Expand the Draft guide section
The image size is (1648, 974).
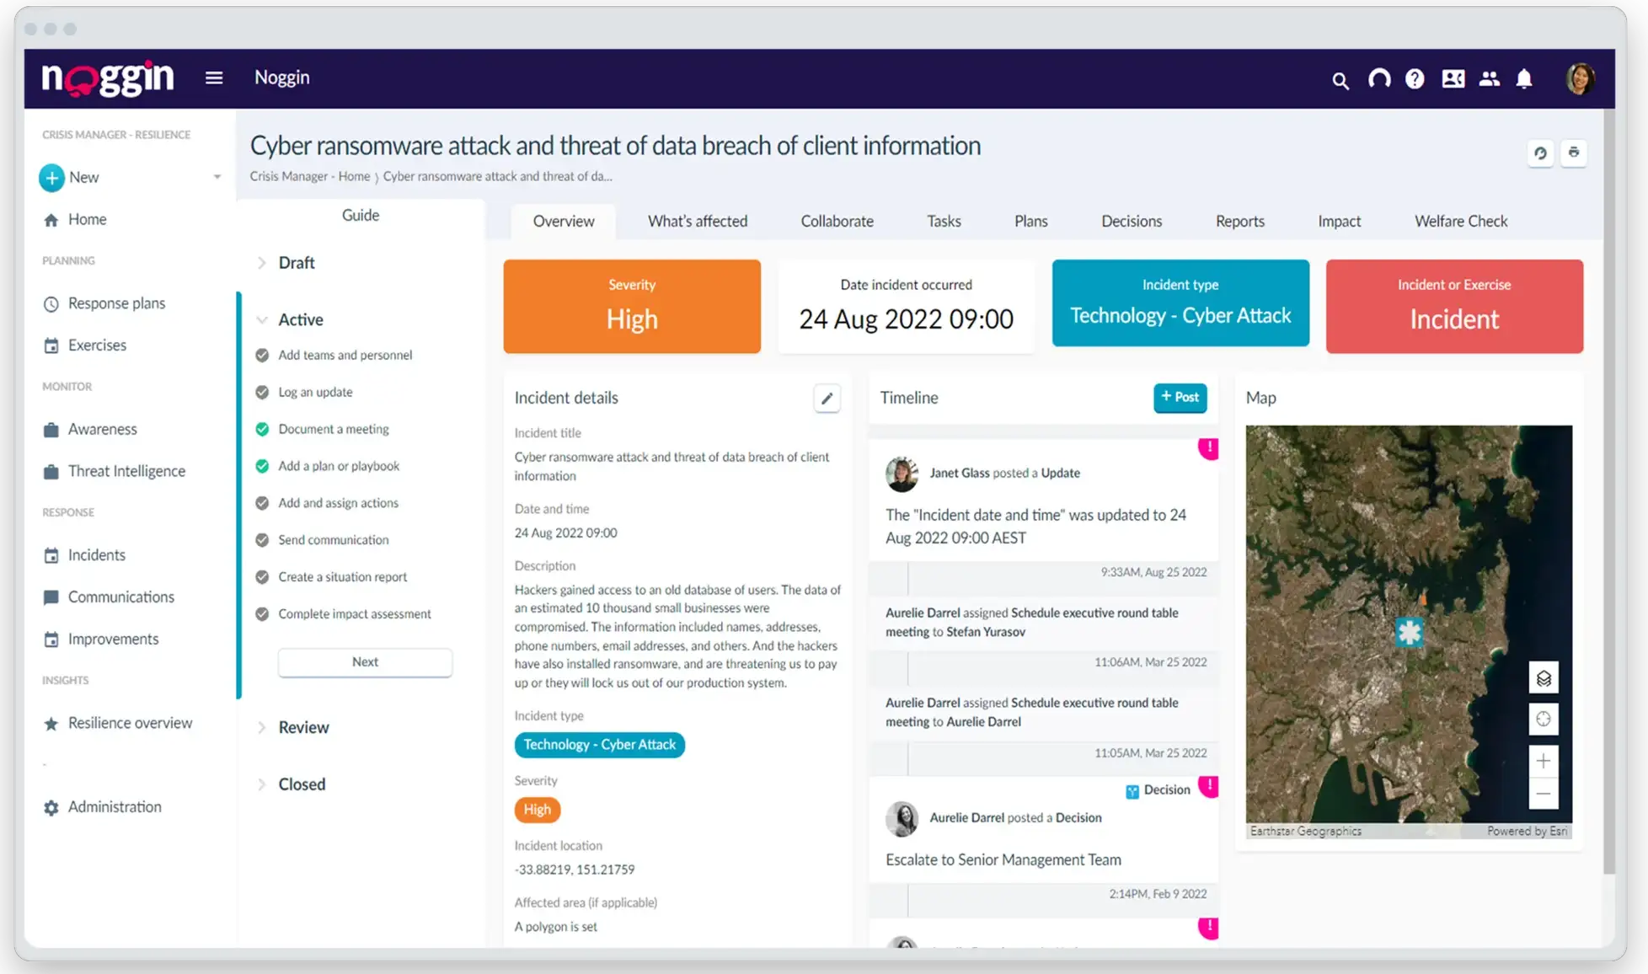[262, 263]
